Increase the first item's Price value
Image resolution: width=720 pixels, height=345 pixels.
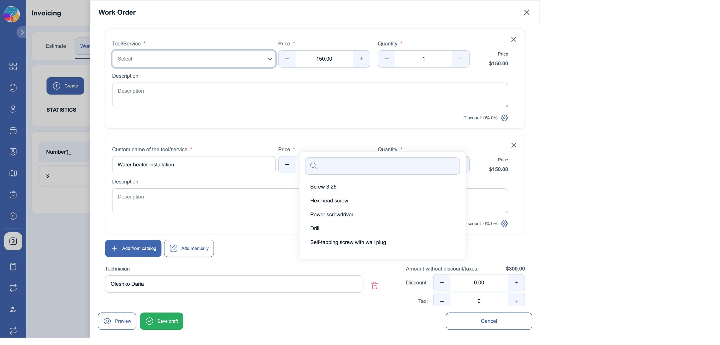361,59
